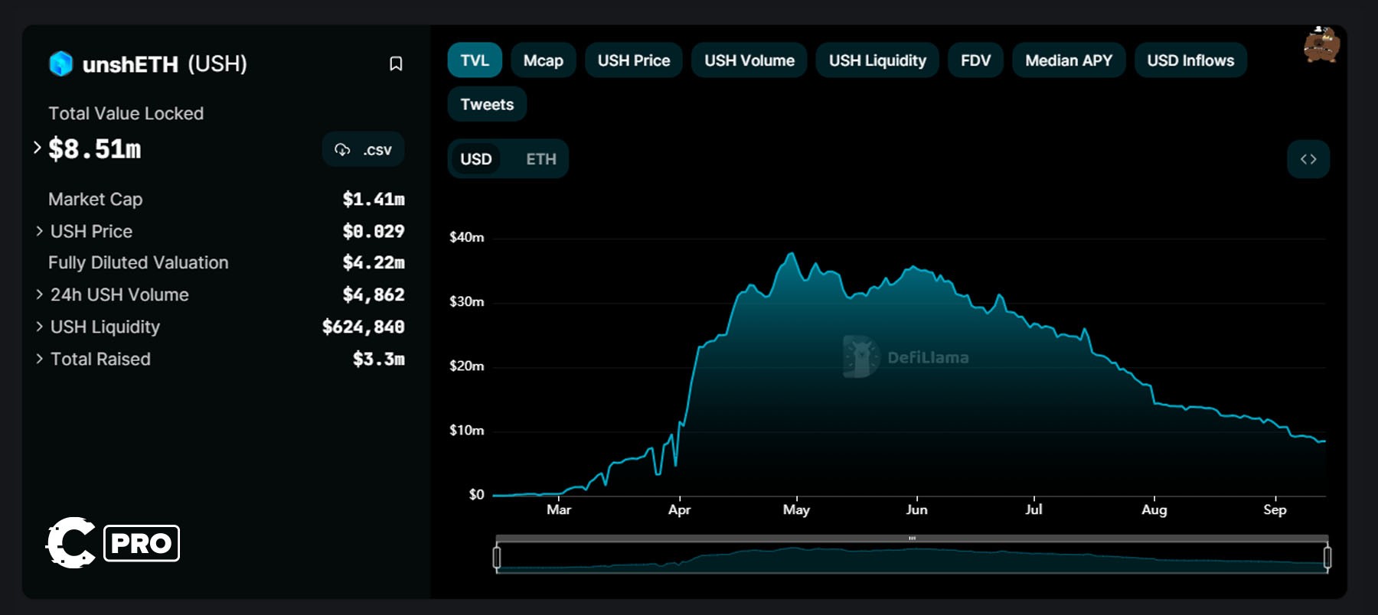
Task: Click the $40m label on the y-axis
Action: coord(467,237)
